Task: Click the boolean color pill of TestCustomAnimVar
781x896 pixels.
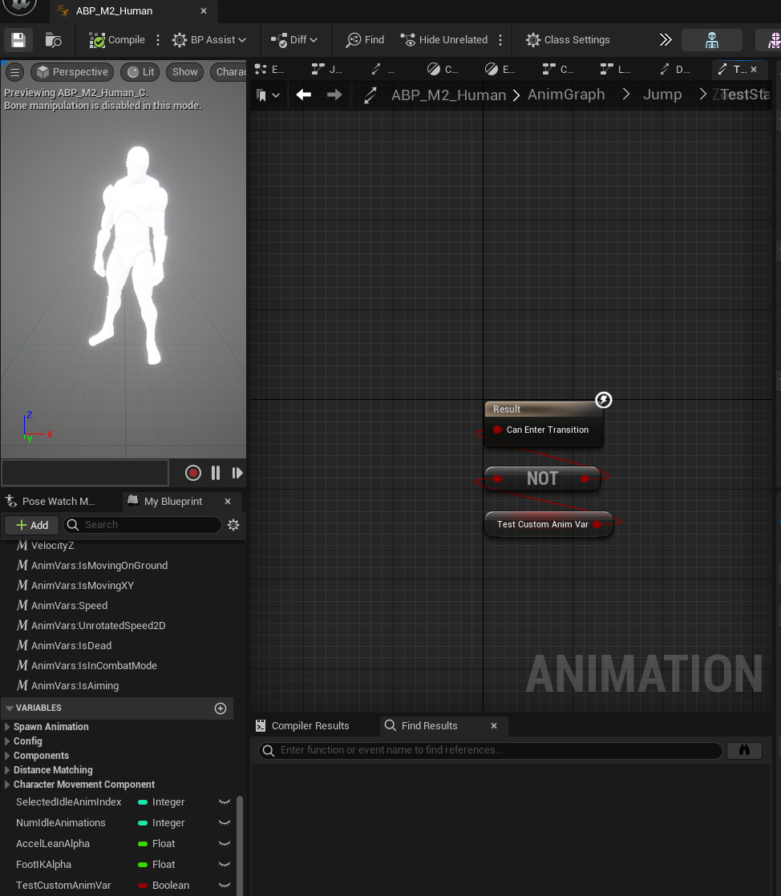Action: 143,886
